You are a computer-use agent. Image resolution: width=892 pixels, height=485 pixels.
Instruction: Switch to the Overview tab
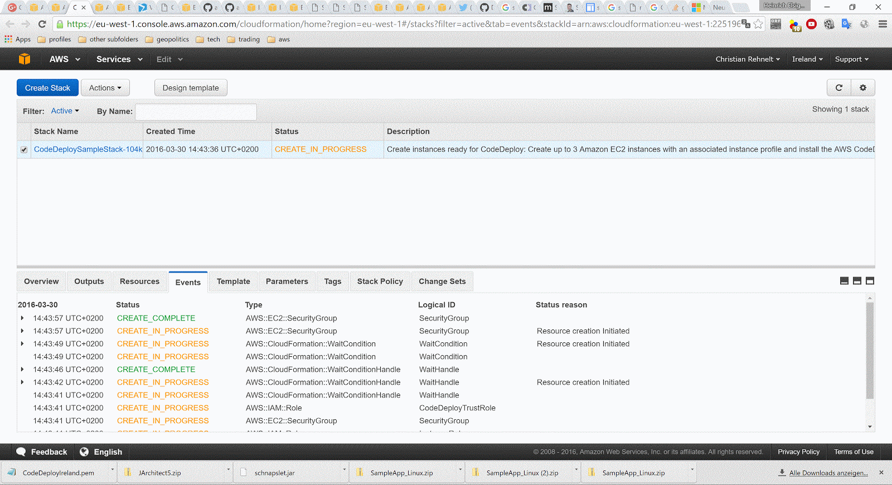click(41, 282)
